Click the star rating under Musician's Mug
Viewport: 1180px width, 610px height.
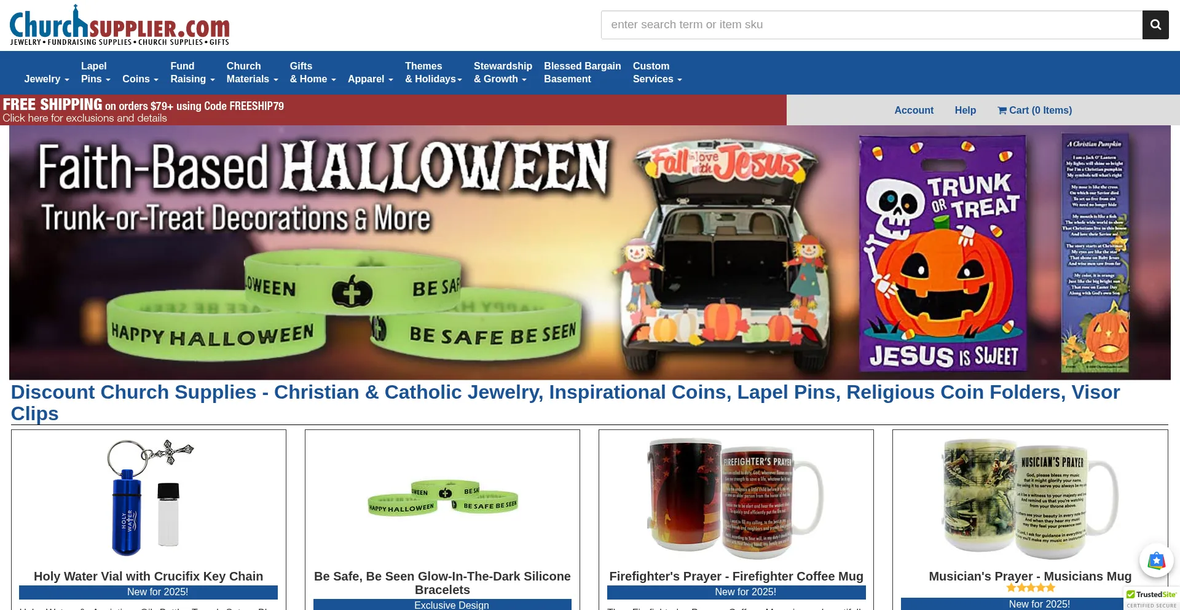click(x=1030, y=588)
